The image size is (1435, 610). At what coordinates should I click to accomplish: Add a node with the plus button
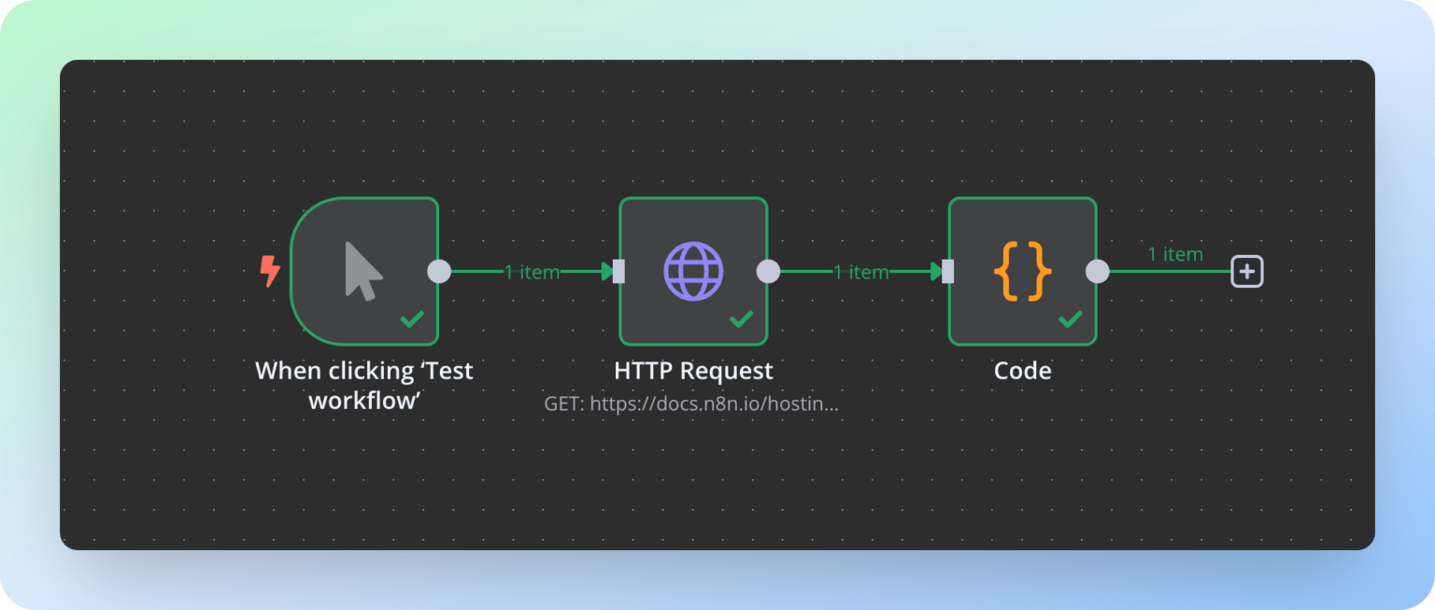[x=1247, y=272]
